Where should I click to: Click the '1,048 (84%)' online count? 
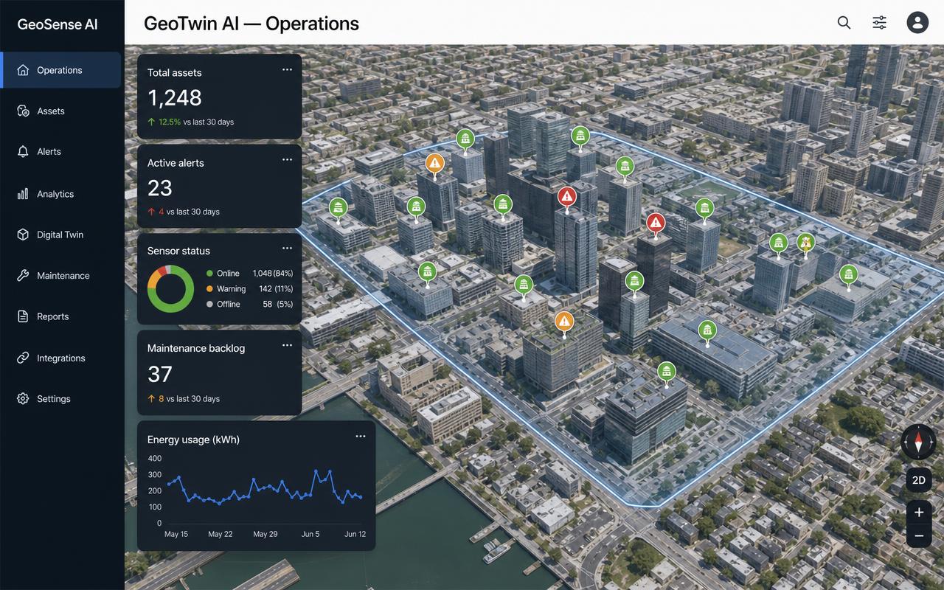click(273, 274)
